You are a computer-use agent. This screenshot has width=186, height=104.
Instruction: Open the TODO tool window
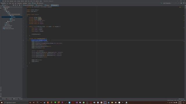pos(4,99)
